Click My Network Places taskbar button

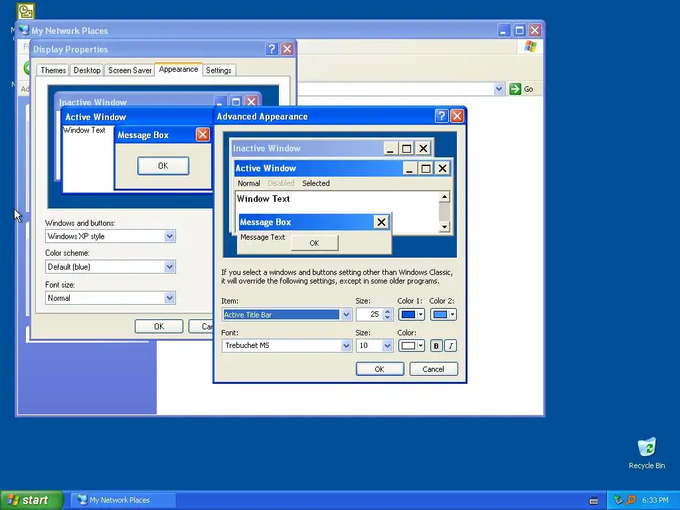[123, 500]
